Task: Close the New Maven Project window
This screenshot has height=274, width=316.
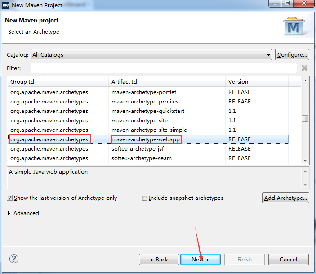Action: point(304,4)
